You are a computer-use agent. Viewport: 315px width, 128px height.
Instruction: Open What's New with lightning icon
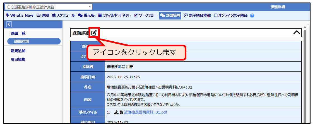(x=20, y=16)
